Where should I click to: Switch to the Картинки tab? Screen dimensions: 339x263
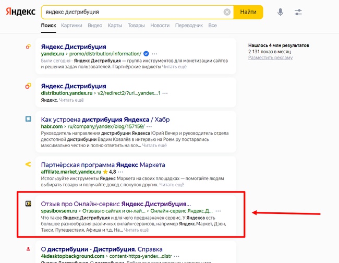pyautogui.click(x=71, y=26)
